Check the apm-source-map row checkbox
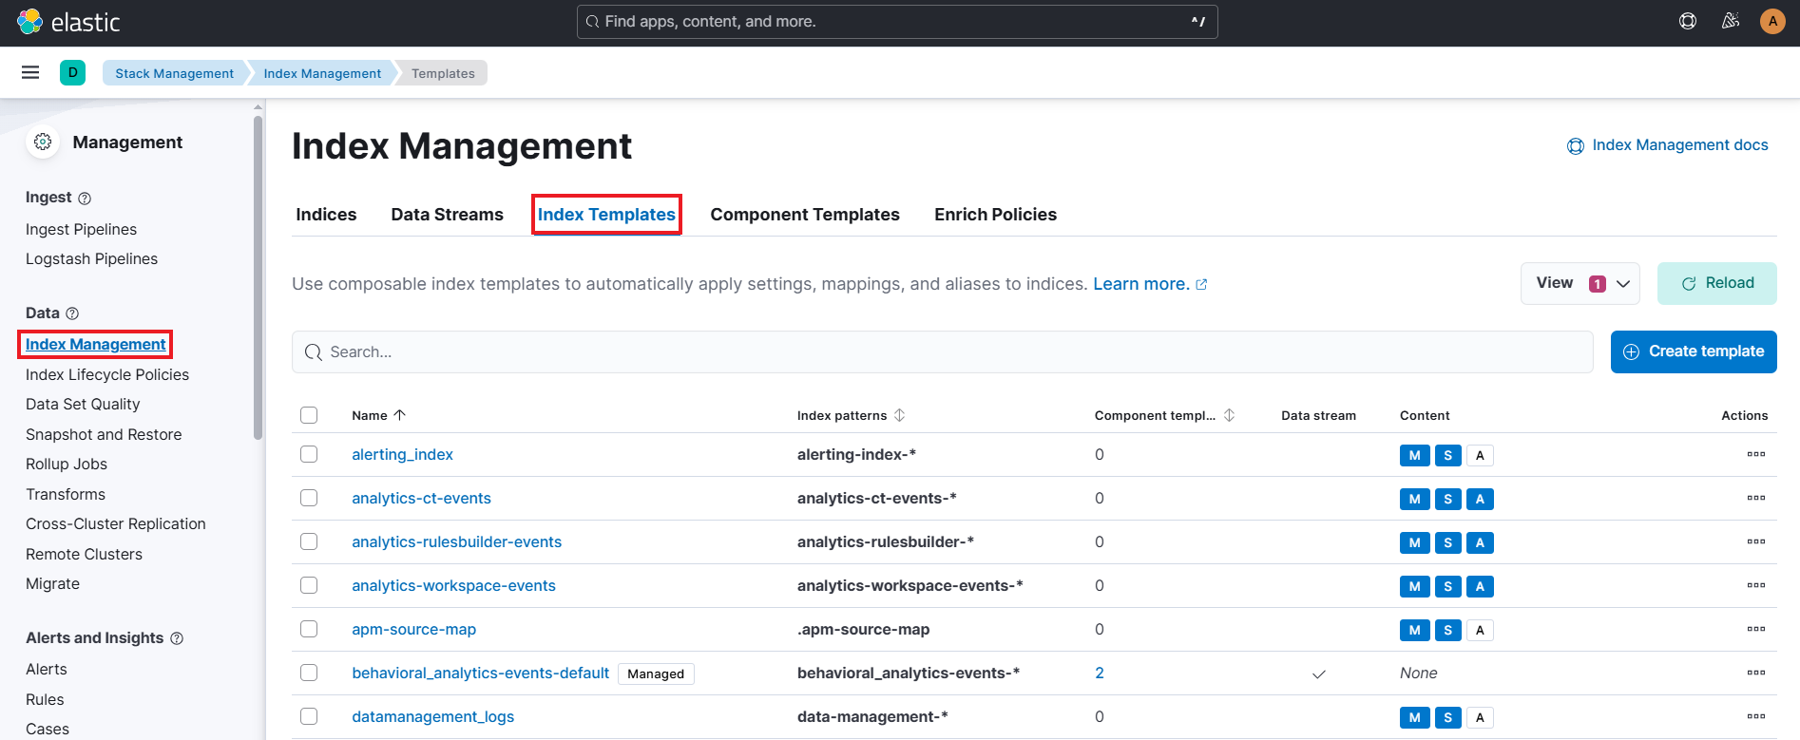The width and height of the screenshot is (1800, 740). [x=309, y=629]
